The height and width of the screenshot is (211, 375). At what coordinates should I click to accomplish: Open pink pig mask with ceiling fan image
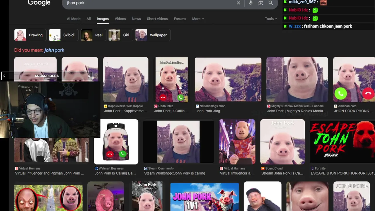[x=105, y=196]
